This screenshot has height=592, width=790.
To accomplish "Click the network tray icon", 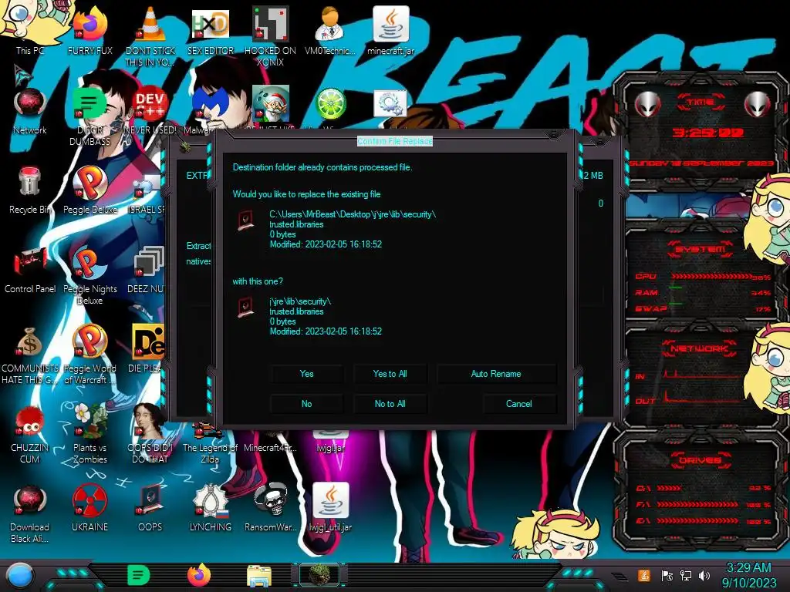I will tap(686, 575).
